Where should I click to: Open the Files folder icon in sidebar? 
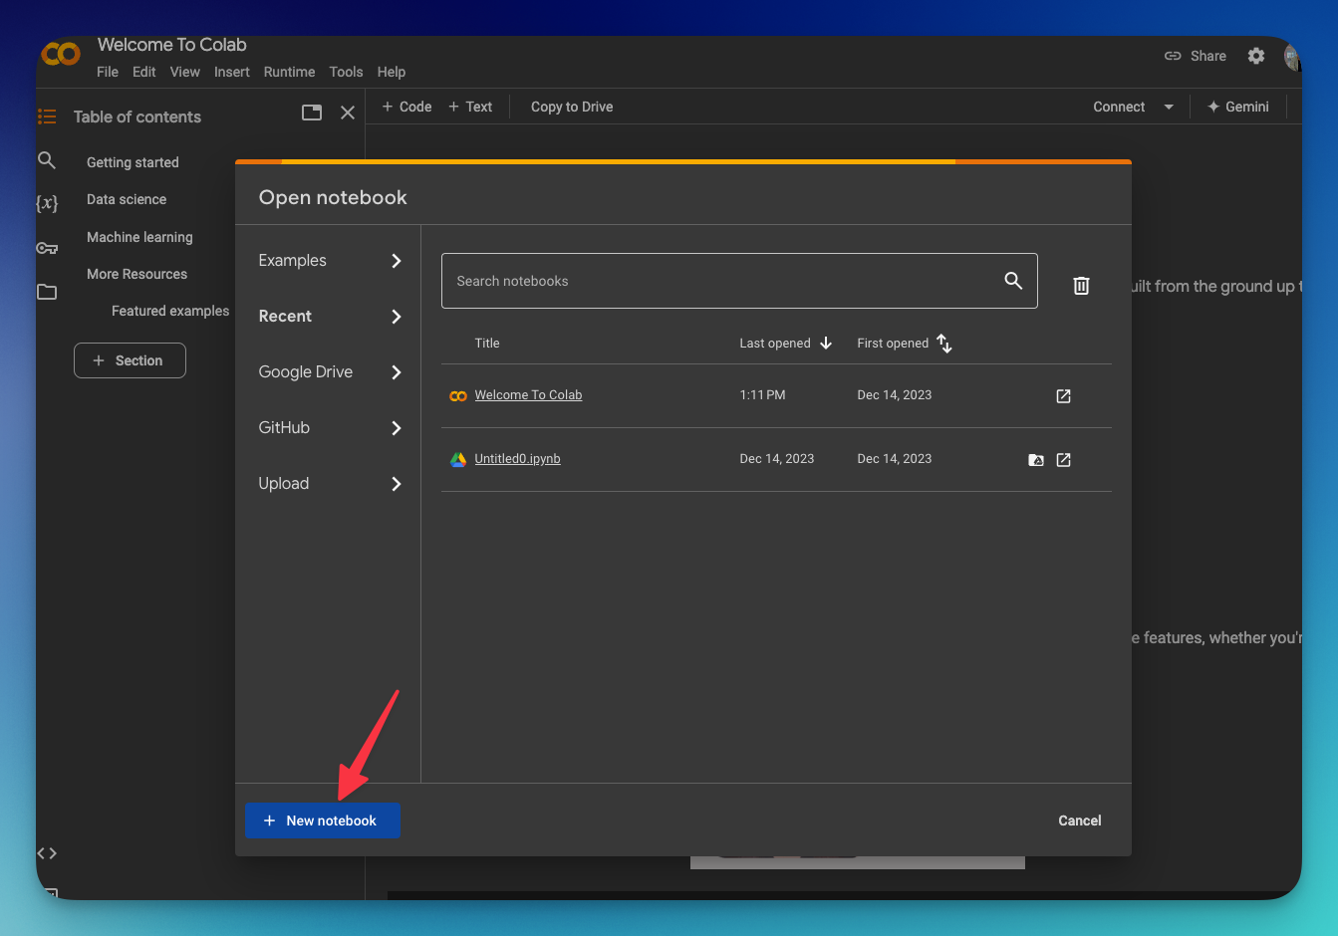pyautogui.click(x=47, y=292)
